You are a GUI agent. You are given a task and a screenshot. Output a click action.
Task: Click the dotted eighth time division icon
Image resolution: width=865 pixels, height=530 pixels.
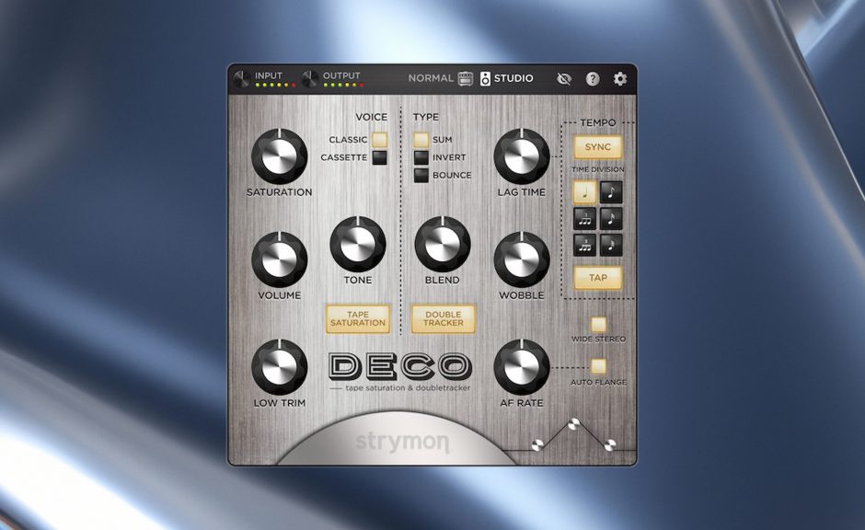[x=610, y=245]
